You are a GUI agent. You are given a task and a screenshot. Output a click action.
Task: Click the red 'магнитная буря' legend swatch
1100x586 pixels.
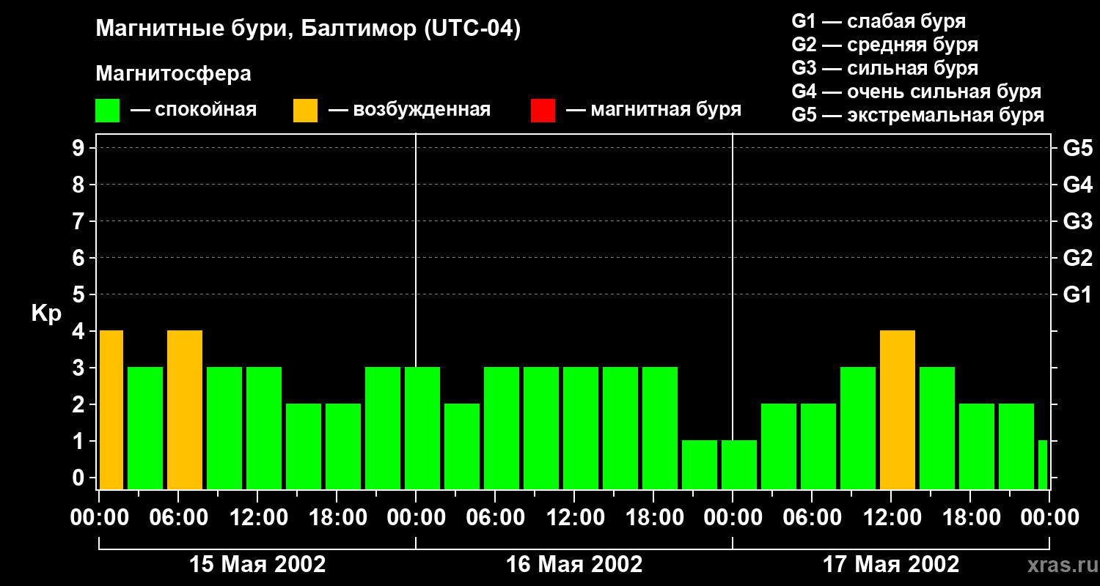[x=543, y=111]
